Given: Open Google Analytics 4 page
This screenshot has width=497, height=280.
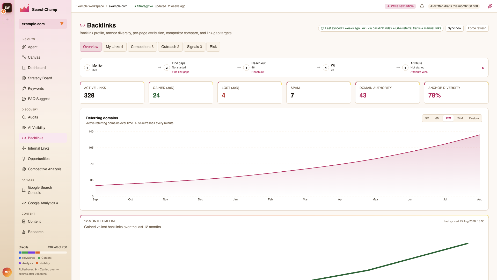Looking at the screenshot, I should click(x=43, y=203).
